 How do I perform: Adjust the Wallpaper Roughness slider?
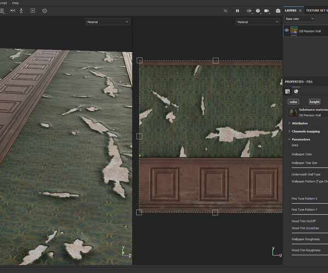tap(310, 244)
